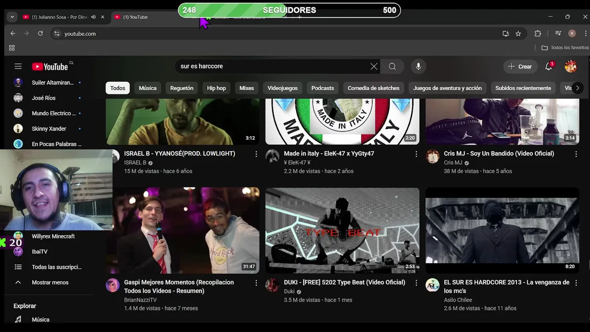
Task: Open the Duki channel avatar
Action: tap(272, 285)
